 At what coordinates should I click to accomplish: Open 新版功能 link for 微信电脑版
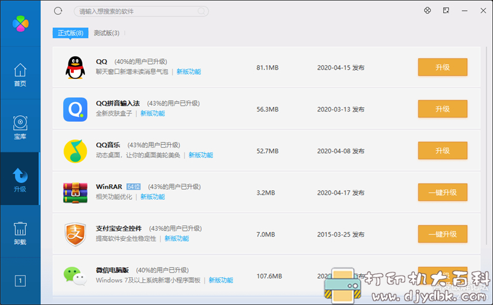click(x=221, y=280)
